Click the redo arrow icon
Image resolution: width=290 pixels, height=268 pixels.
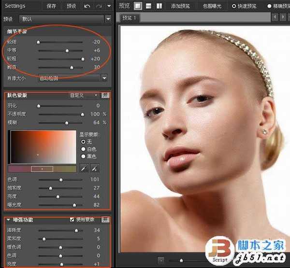[x=99, y=6]
